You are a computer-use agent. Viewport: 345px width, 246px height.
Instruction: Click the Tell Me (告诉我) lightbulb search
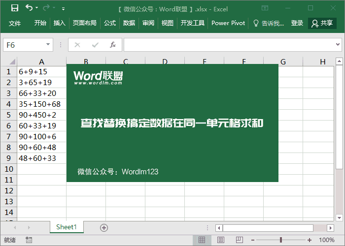(268, 23)
